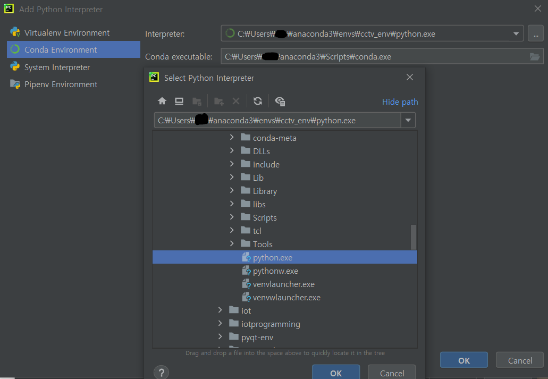Viewport: 548px width, 379px height.
Task: Open help with the question mark button
Action: [x=161, y=373]
